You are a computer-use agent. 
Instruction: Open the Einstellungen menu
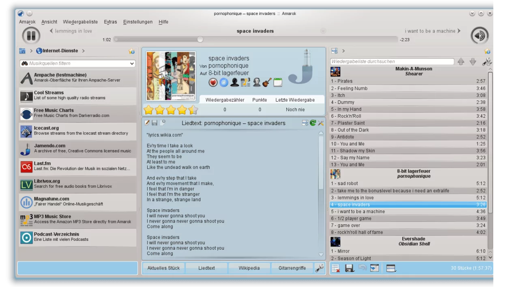coord(138,22)
